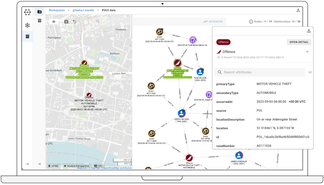The image size is (324, 185).
Task: Switch to ADVANCED search mode
Action: 213,22
